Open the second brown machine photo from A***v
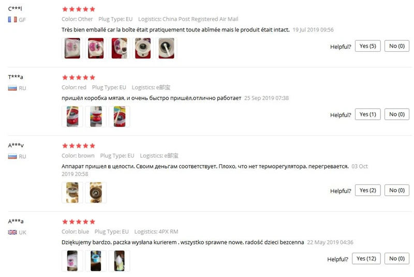The width and height of the screenshot is (414, 277). click(x=96, y=192)
